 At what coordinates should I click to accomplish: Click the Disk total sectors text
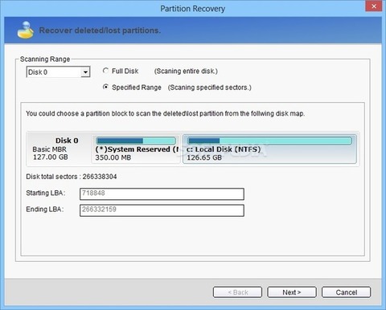[x=72, y=177]
